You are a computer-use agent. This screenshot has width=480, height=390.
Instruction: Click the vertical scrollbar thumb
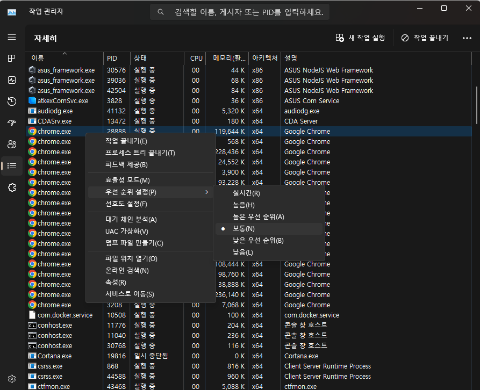coord(477,105)
